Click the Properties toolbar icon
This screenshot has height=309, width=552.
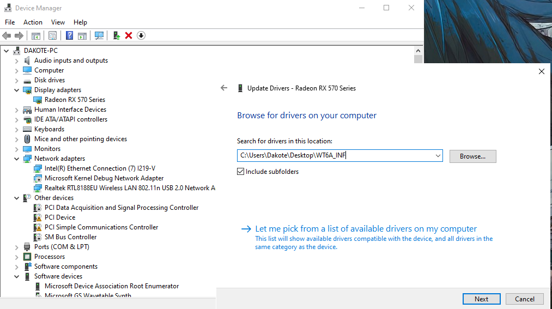tap(52, 35)
